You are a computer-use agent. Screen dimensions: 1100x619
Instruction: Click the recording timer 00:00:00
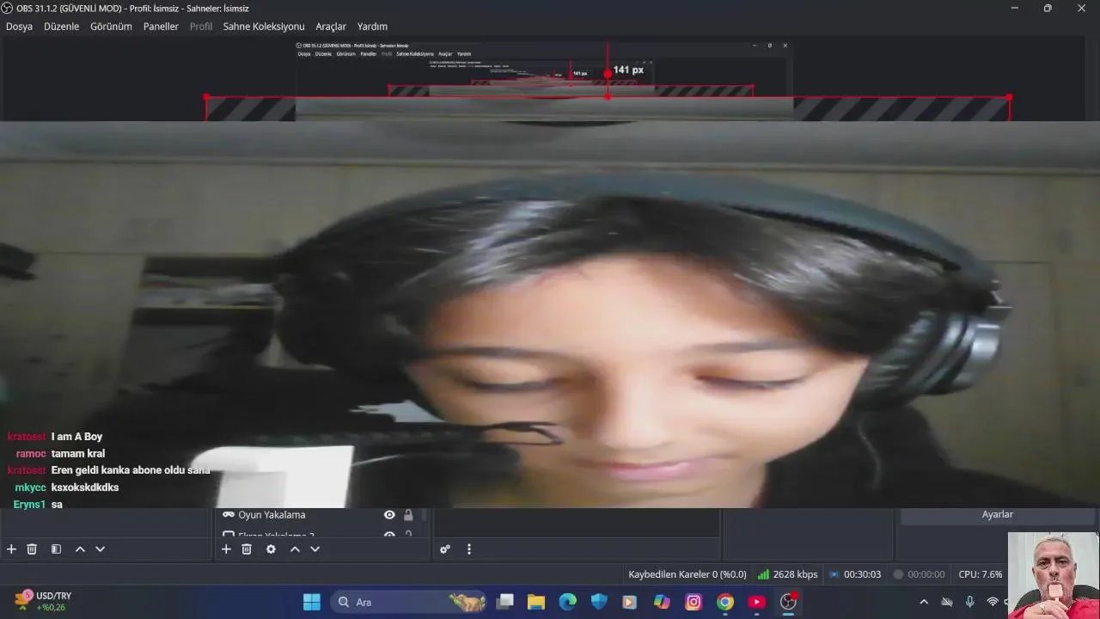point(919,574)
